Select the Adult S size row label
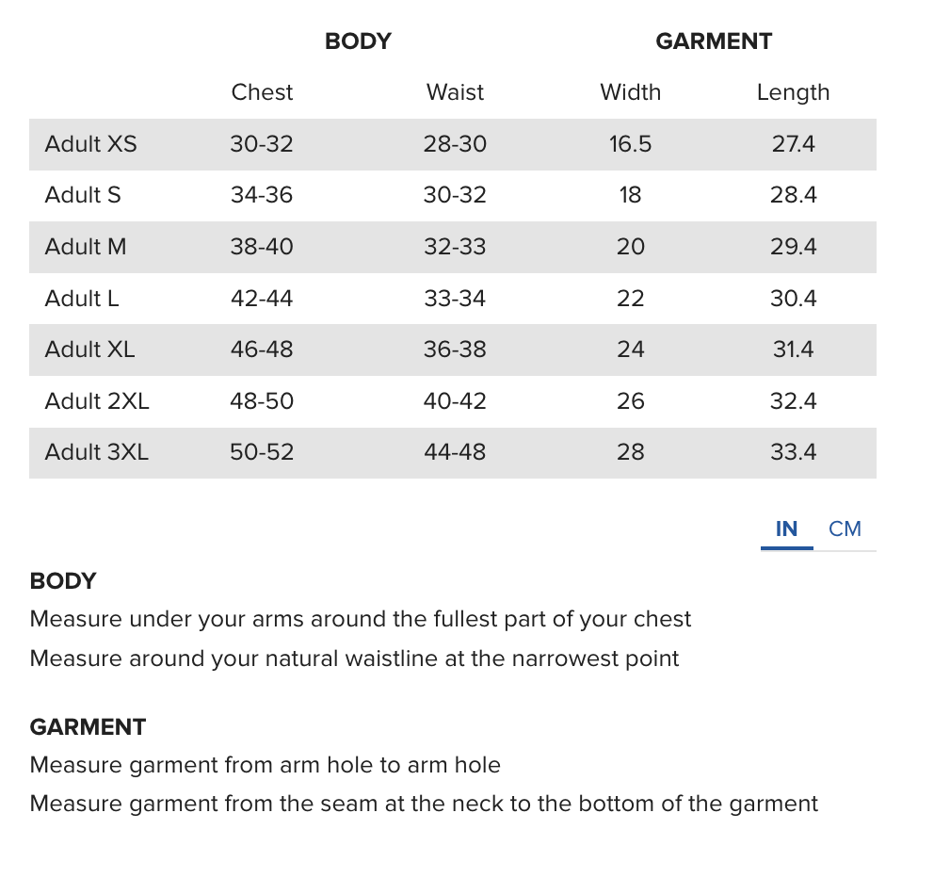Viewport: 934px width, 878px height. tap(83, 195)
